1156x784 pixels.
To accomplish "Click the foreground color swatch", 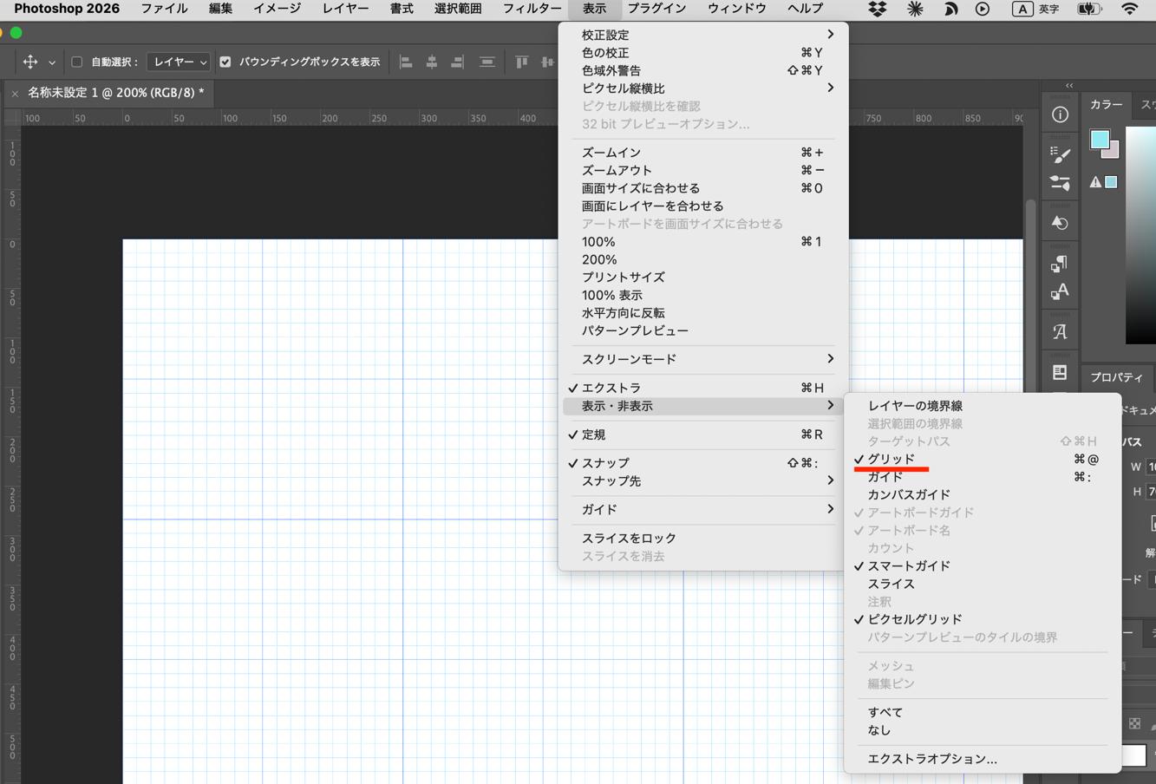I will click(x=1100, y=139).
